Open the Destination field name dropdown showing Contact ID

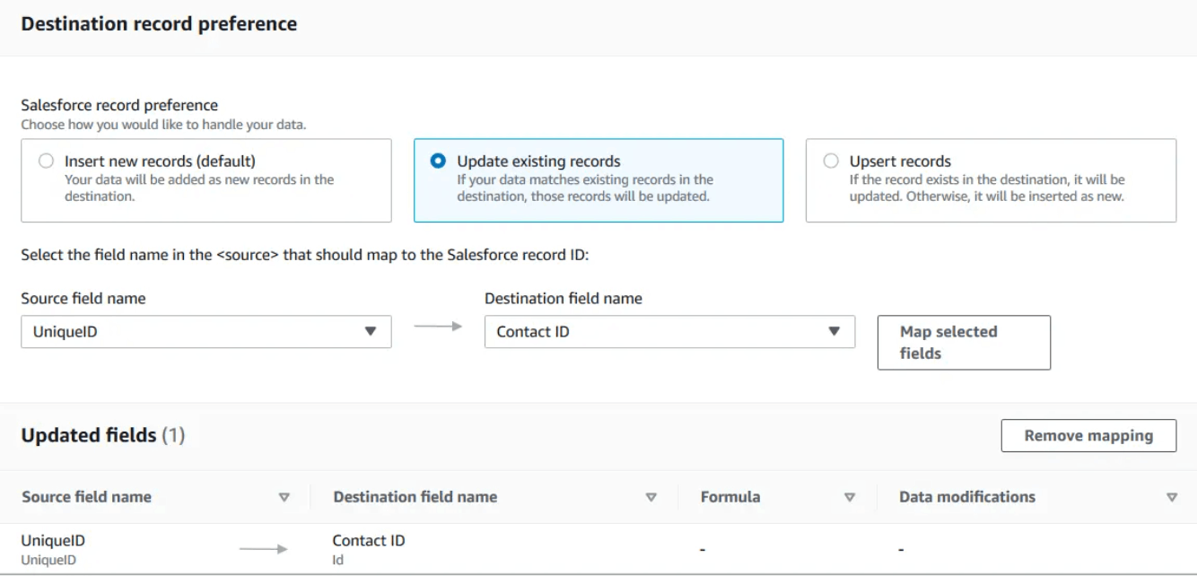point(669,332)
